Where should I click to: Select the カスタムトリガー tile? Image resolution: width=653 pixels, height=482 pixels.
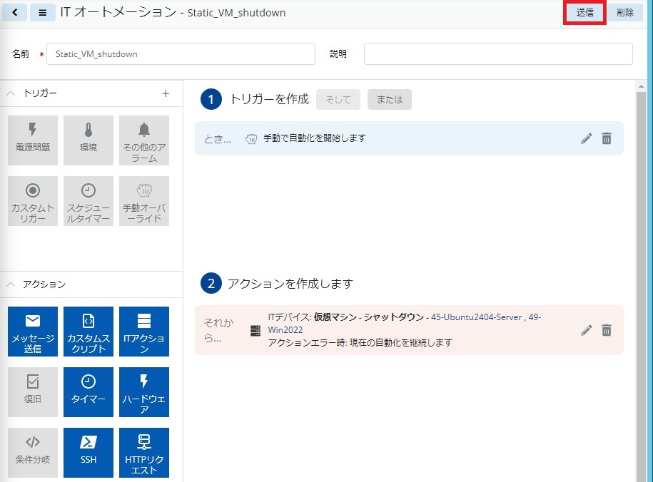point(33,201)
